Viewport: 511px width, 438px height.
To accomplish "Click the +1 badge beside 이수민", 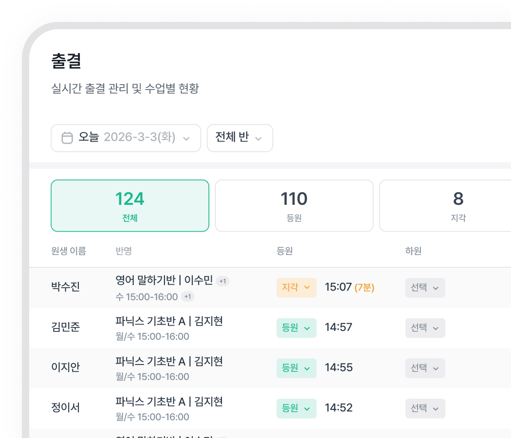I will click(x=223, y=281).
